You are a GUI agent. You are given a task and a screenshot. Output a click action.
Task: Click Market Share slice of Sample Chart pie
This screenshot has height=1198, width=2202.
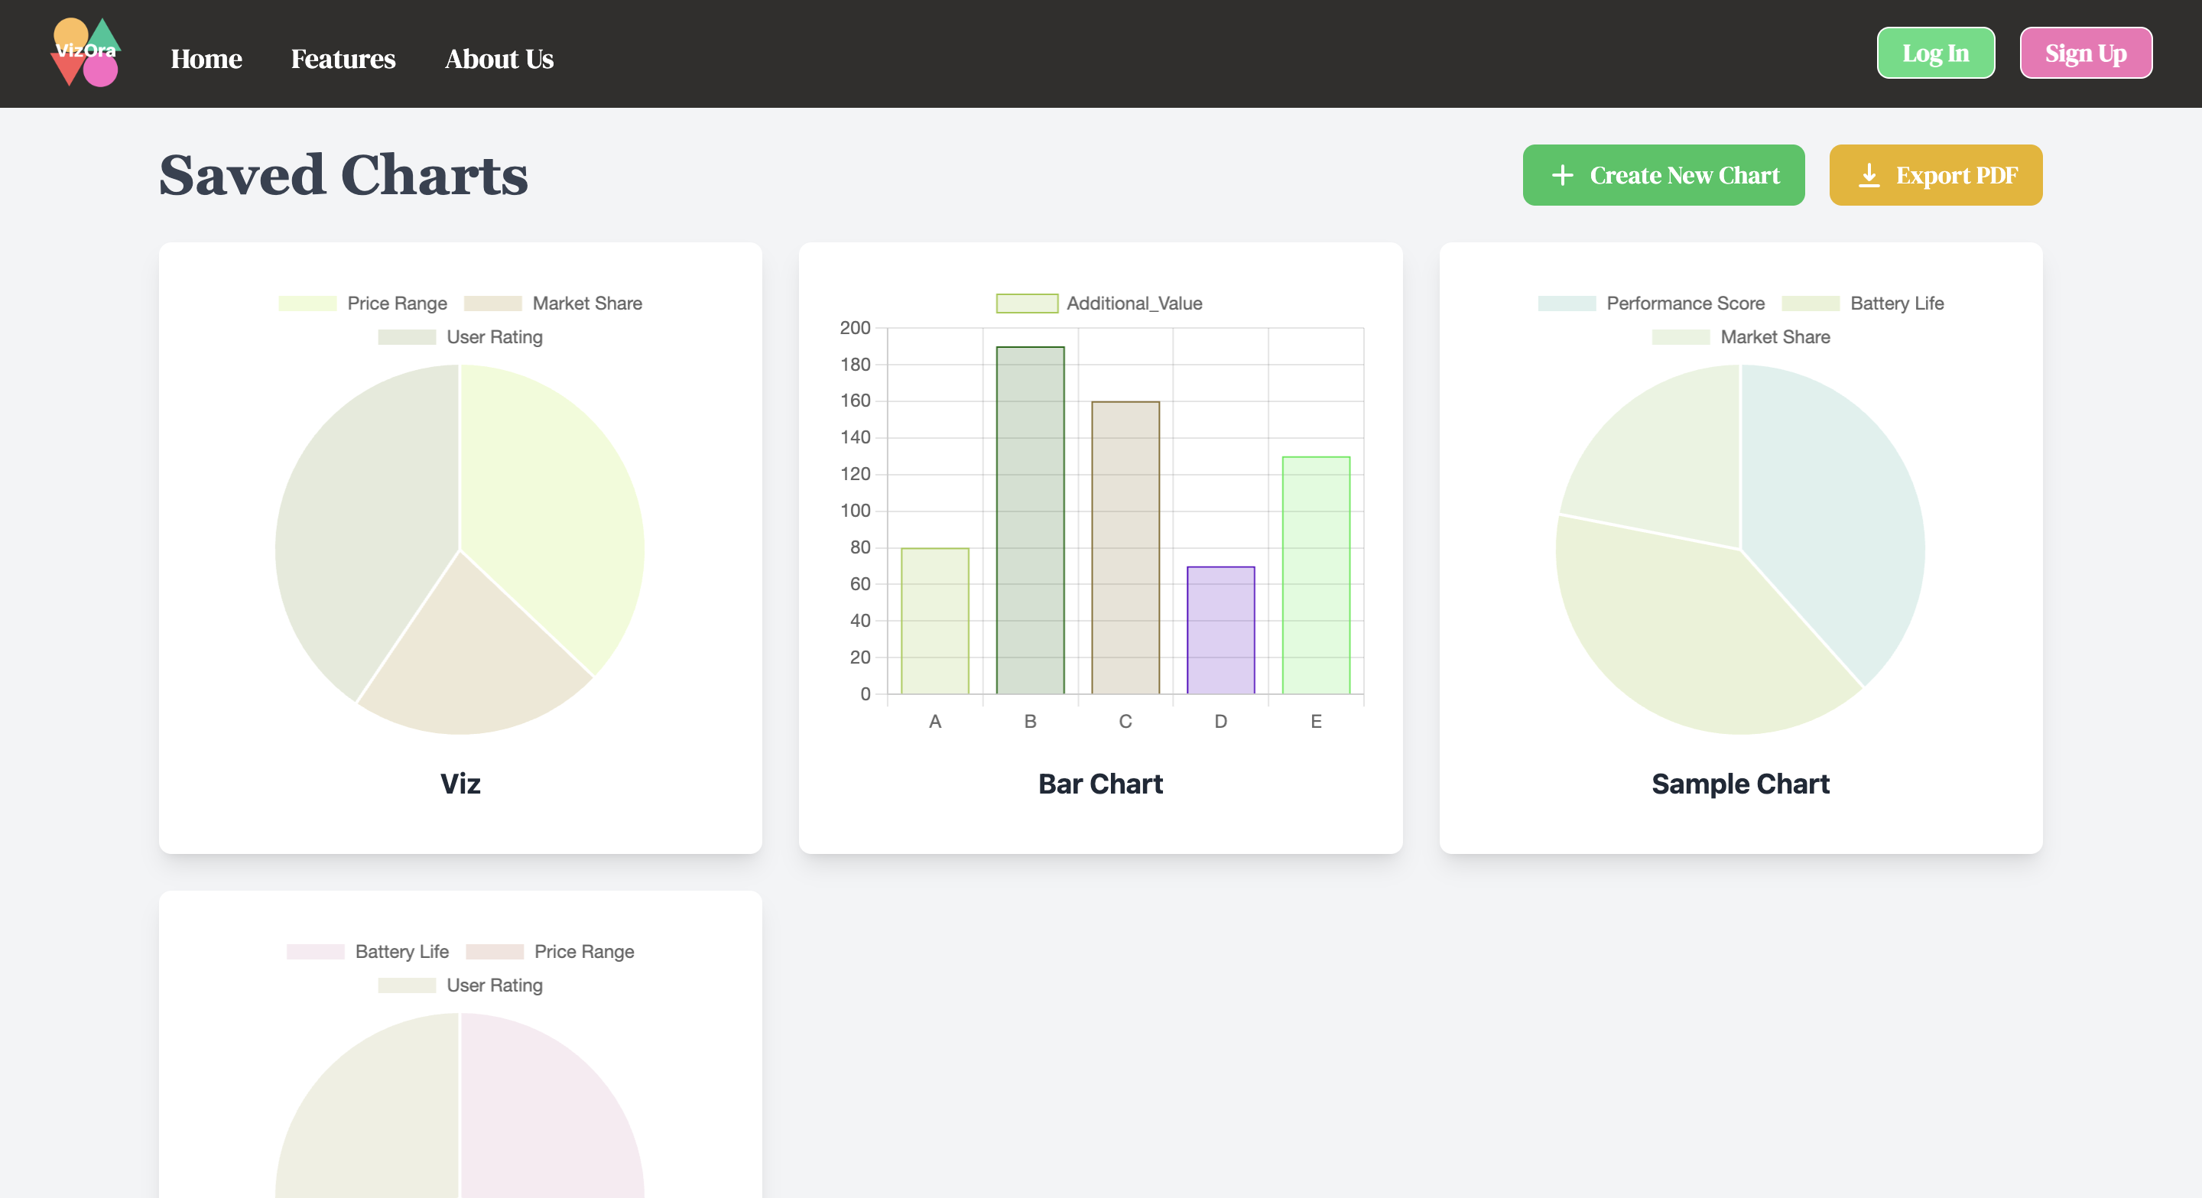click(x=1667, y=462)
